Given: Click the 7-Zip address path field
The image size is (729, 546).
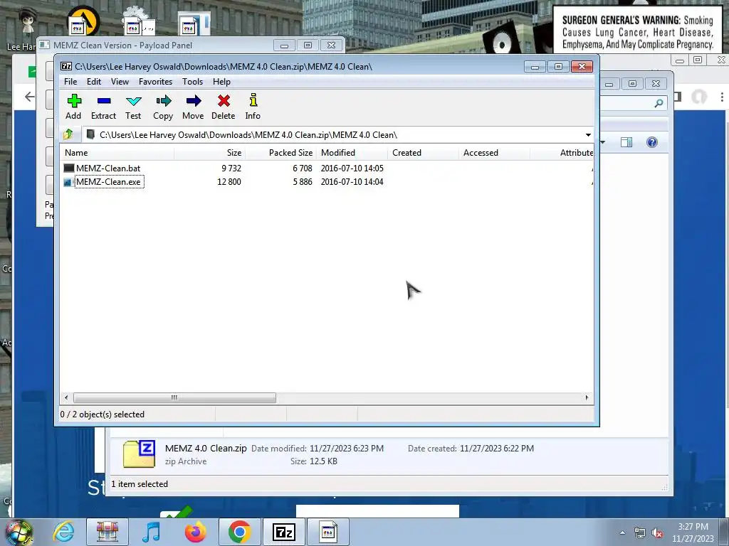Looking at the screenshot, I should click(338, 134).
